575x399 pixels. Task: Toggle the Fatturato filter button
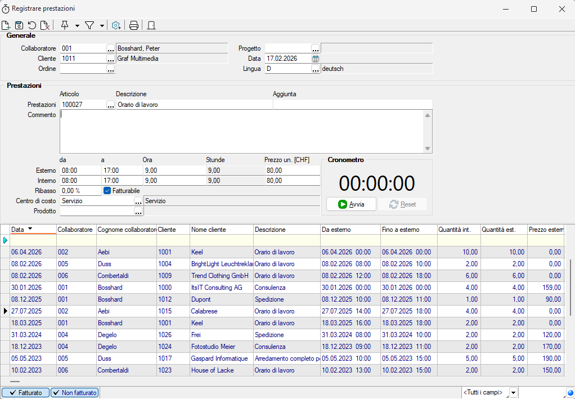(x=25, y=393)
